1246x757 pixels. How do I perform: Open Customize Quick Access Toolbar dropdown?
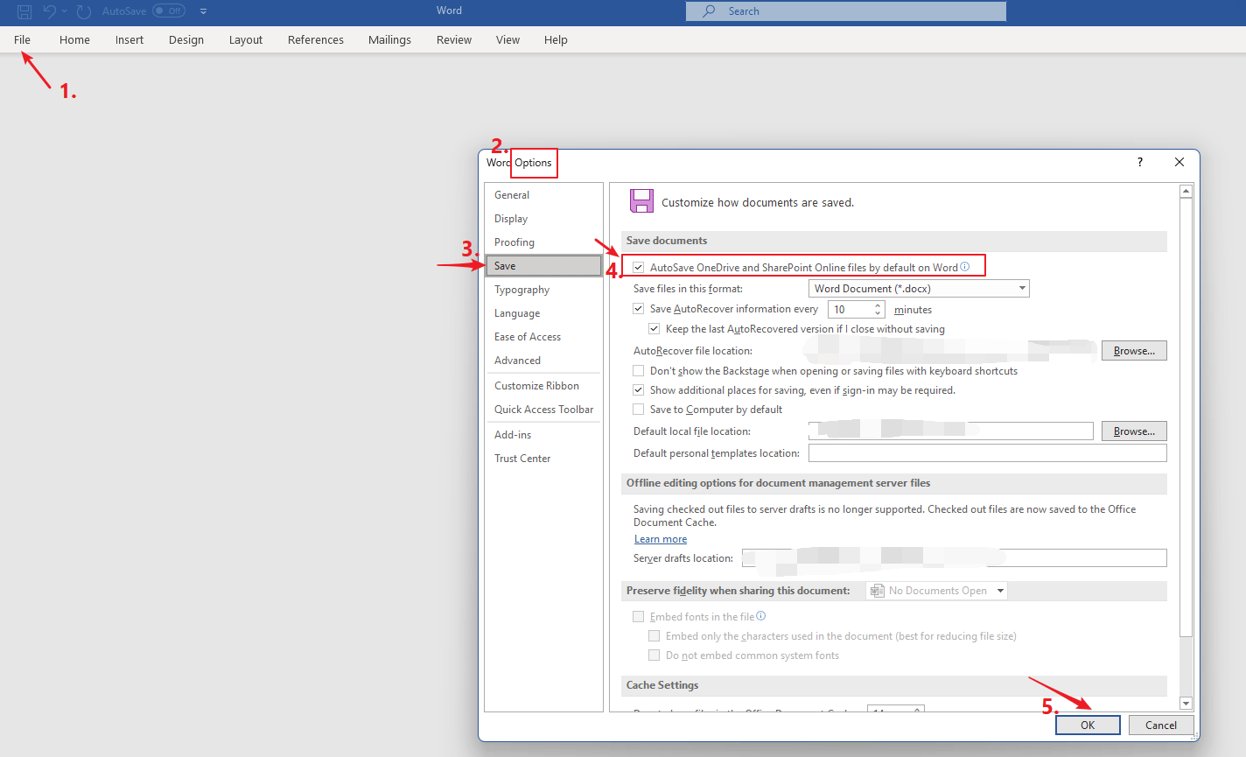(203, 11)
